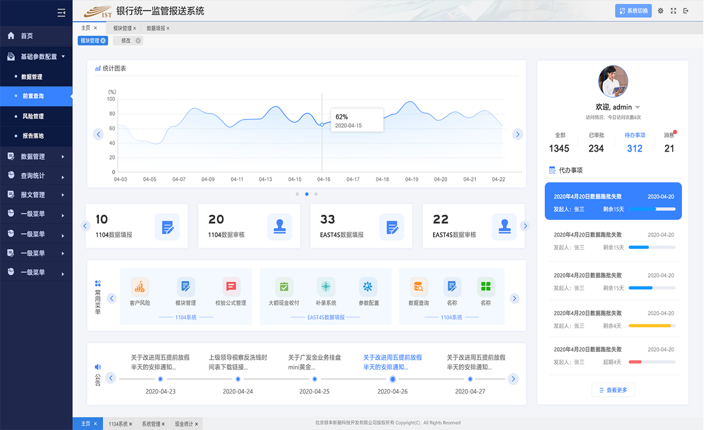Select the 模块管理 icon under 1104系统
The height and width of the screenshot is (430, 704).
(186, 287)
